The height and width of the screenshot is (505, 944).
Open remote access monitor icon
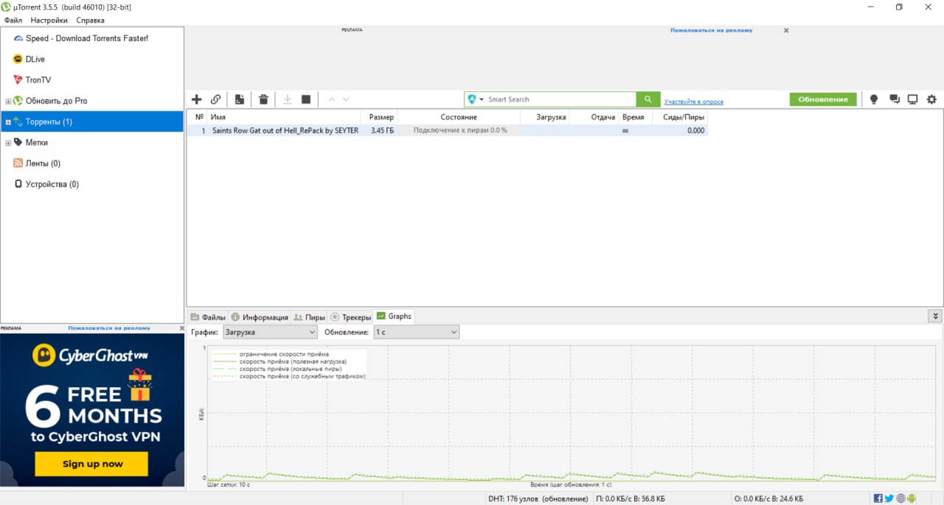912,99
